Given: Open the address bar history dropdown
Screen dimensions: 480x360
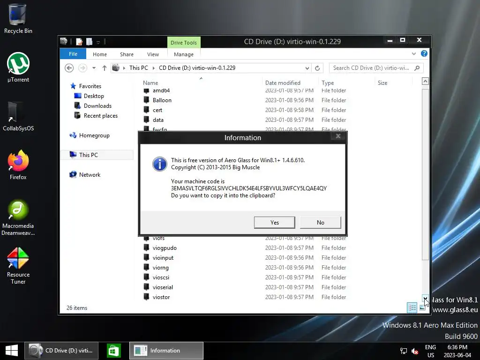Looking at the screenshot, I should click(x=307, y=68).
